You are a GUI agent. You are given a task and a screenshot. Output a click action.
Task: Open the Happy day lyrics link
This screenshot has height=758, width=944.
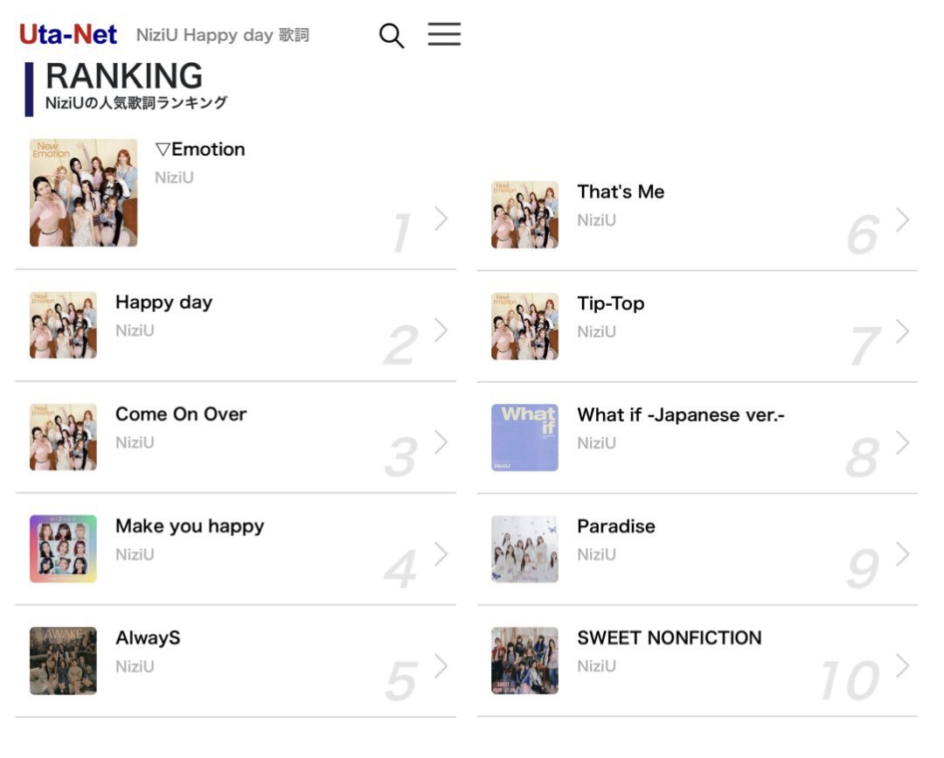click(163, 303)
